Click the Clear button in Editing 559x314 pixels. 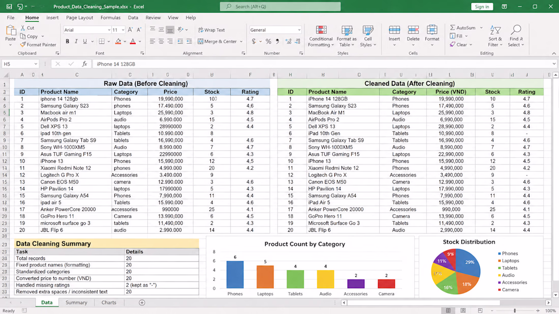coord(459,45)
